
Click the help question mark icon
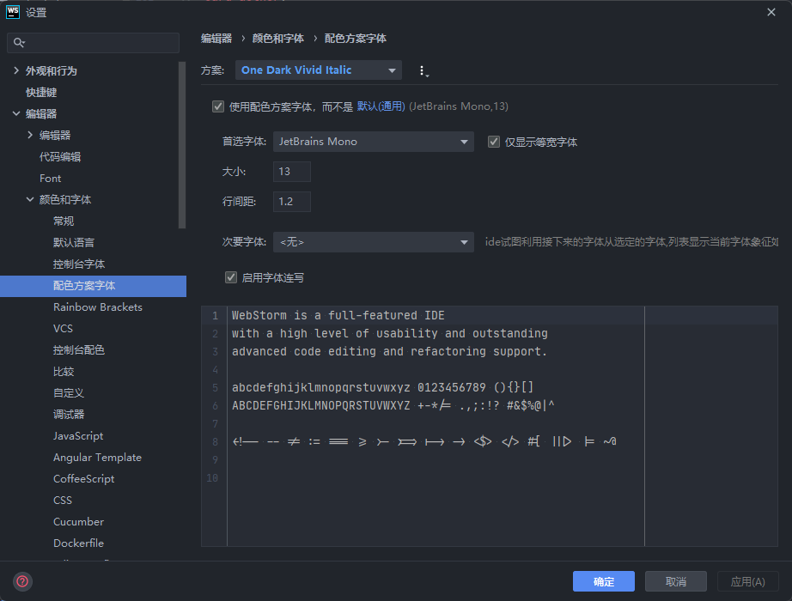coord(22,581)
